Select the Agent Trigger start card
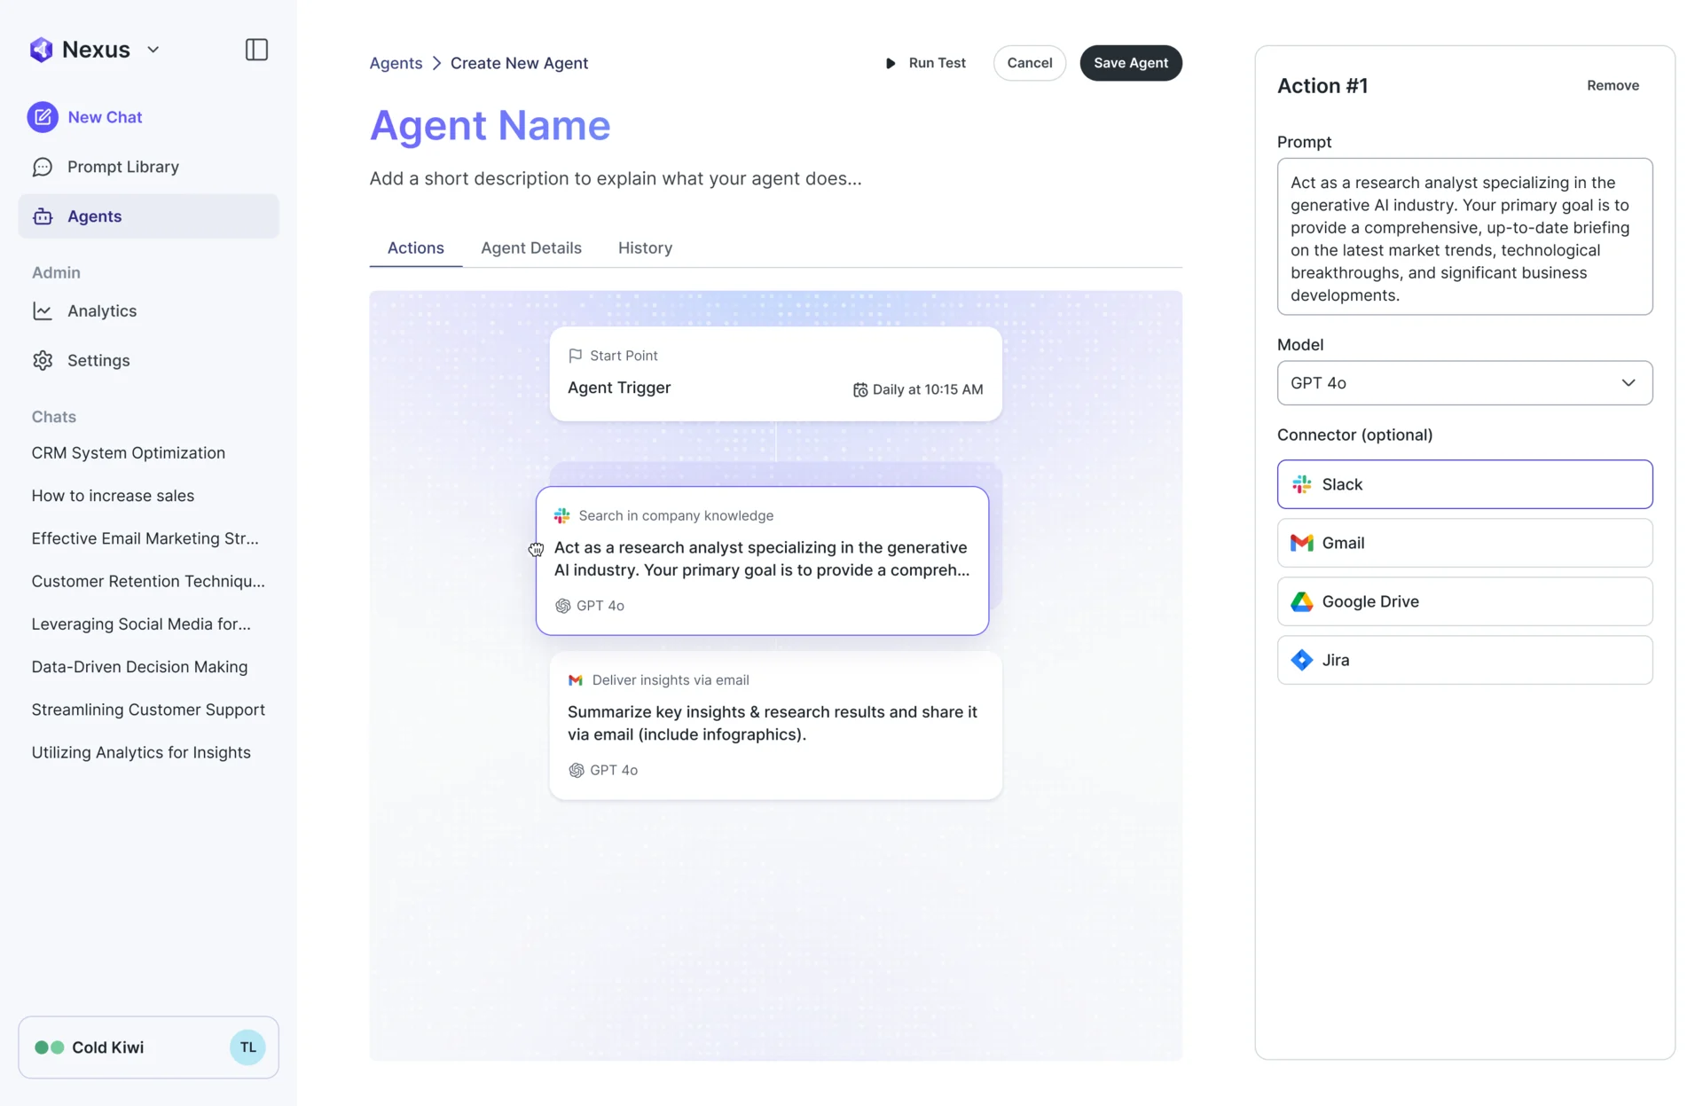1703x1106 pixels. click(x=775, y=373)
